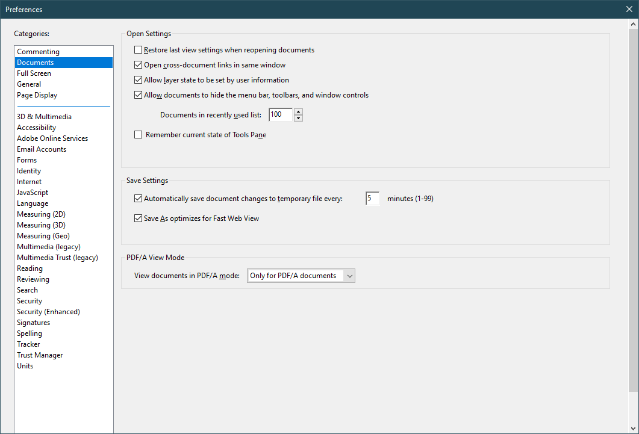
Task: Open Tracker preferences
Action: [64, 344]
